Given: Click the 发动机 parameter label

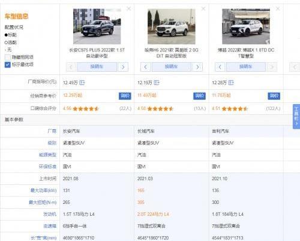Looking at the screenshot, I should 50,214.
